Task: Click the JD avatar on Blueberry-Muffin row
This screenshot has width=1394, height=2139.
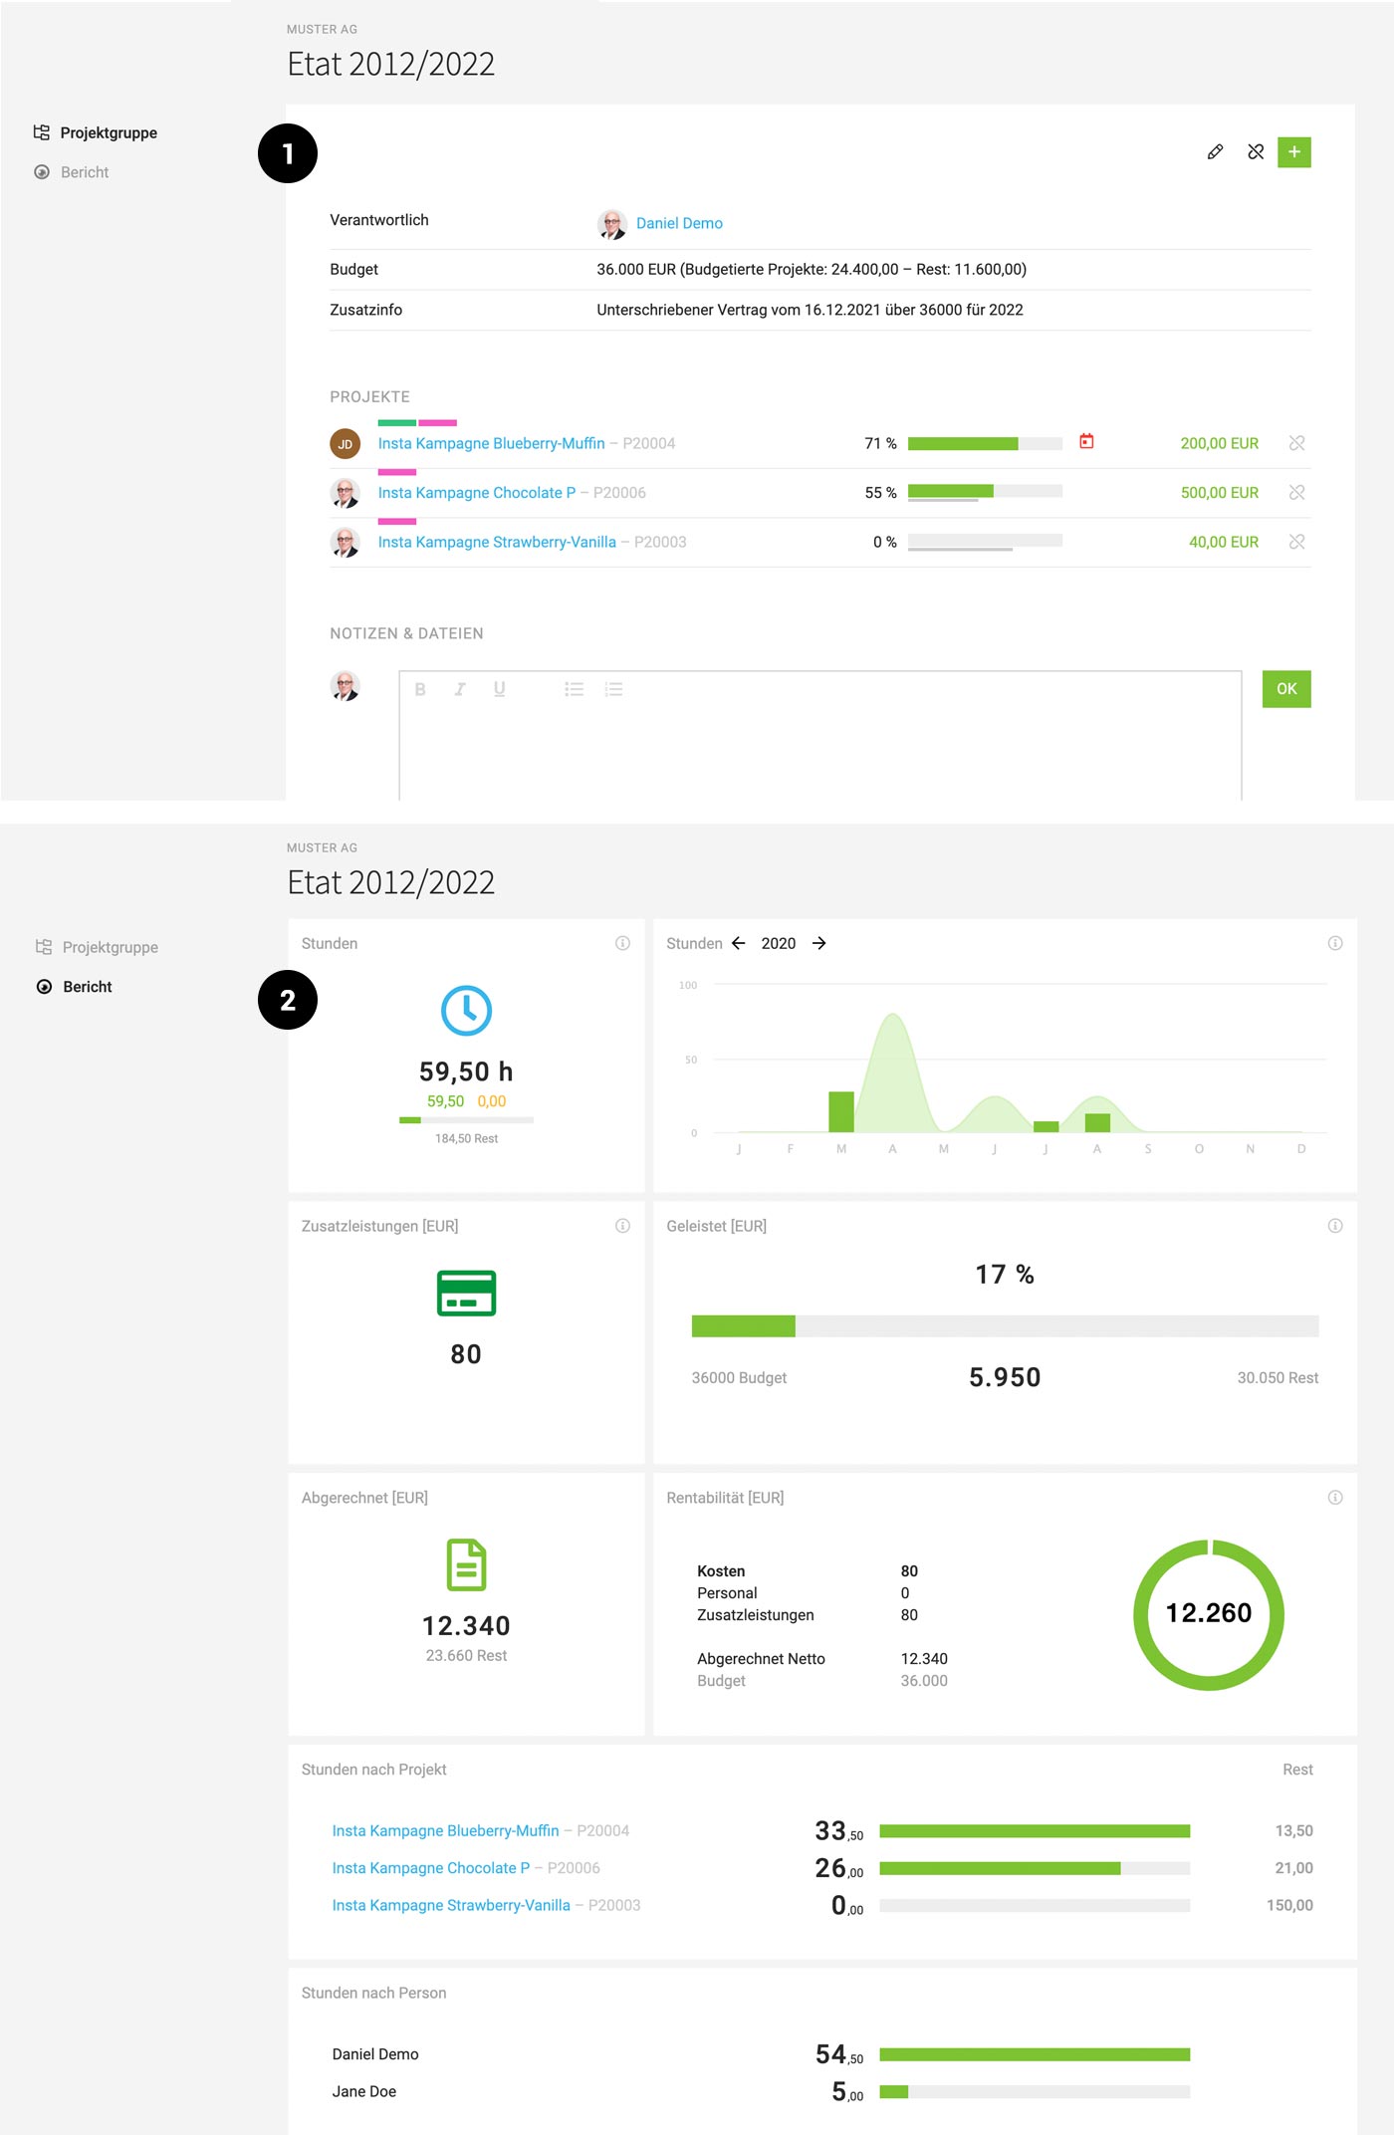Action: (345, 444)
